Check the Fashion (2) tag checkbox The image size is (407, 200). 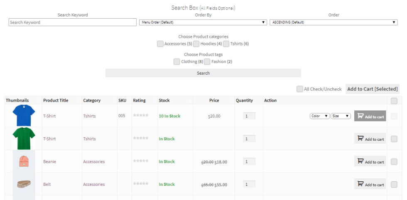pos(207,62)
